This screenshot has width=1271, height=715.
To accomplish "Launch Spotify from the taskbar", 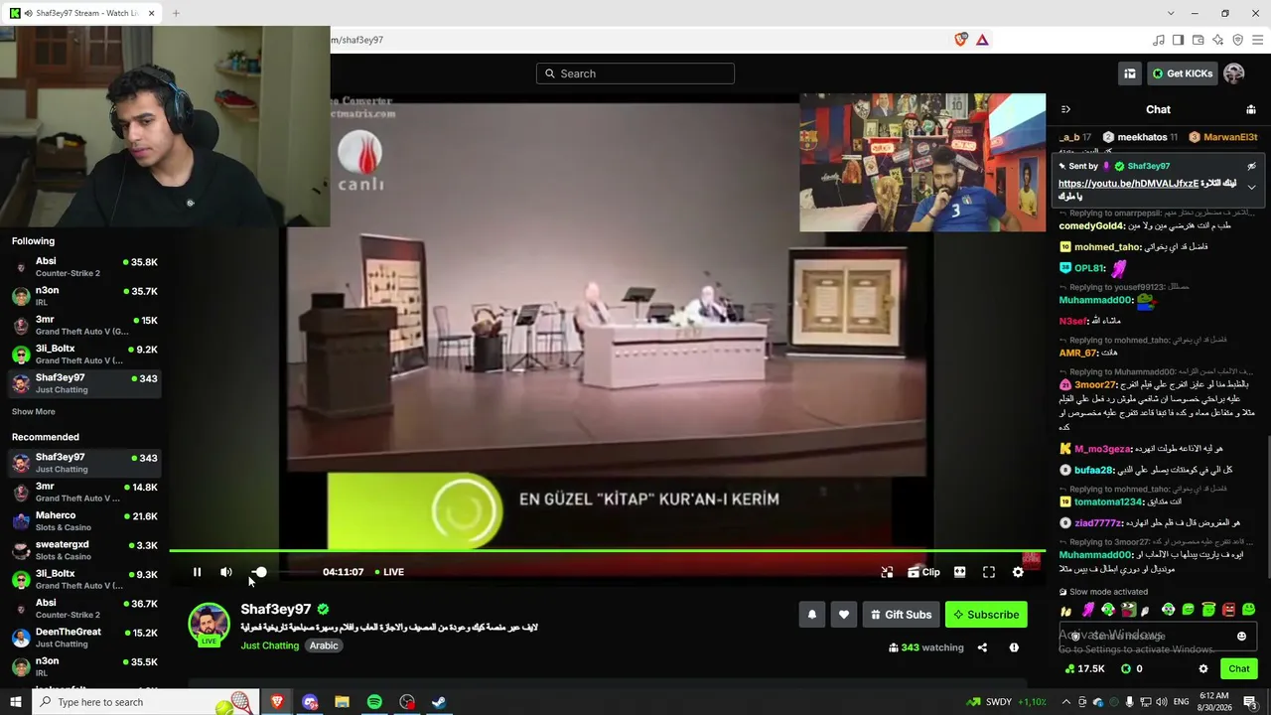I will [x=374, y=702].
